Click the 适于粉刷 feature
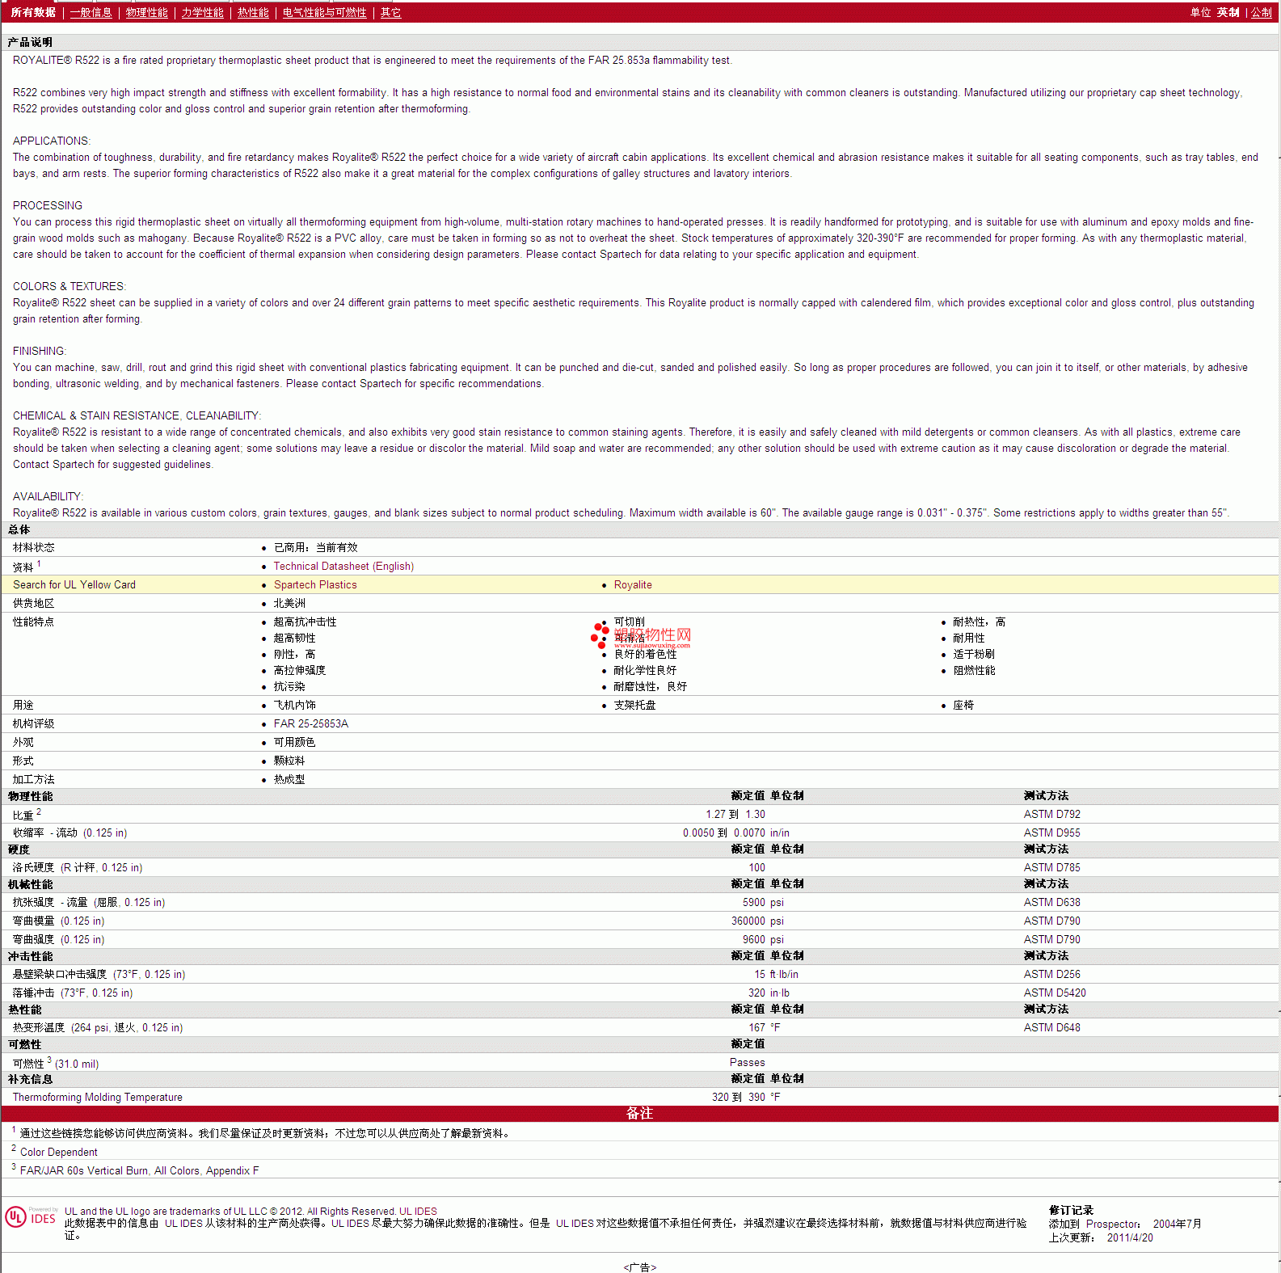 (974, 655)
